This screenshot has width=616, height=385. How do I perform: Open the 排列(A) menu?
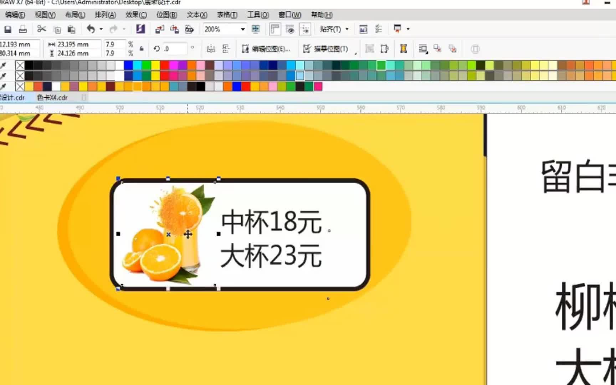point(105,15)
